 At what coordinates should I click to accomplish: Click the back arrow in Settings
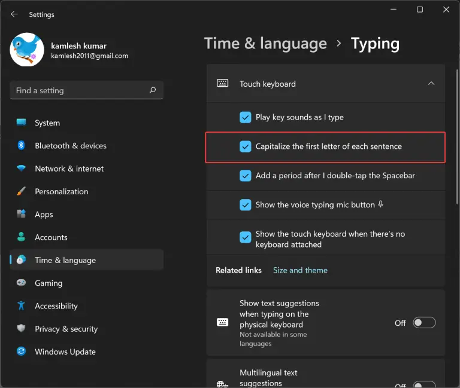[14, 14]
